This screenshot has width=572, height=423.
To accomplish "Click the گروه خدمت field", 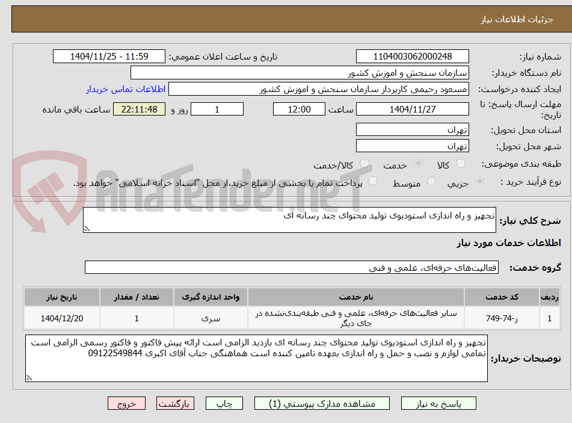I will tap(292, 268).
